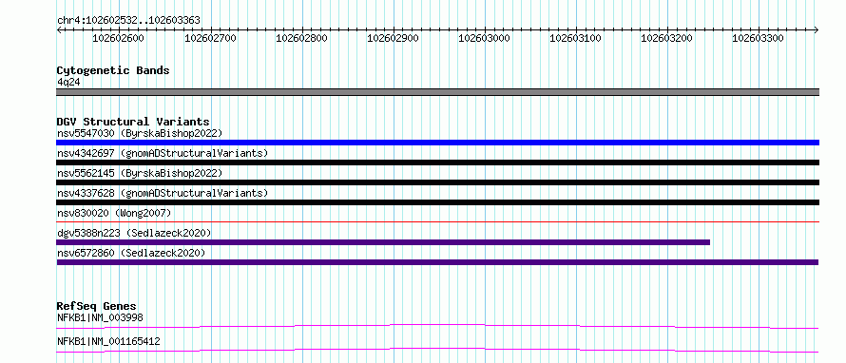Image resolution: width=846 pixels, height=363 pixels.
Task: Click ruler tick label 102603300
Action: (758, 38)
